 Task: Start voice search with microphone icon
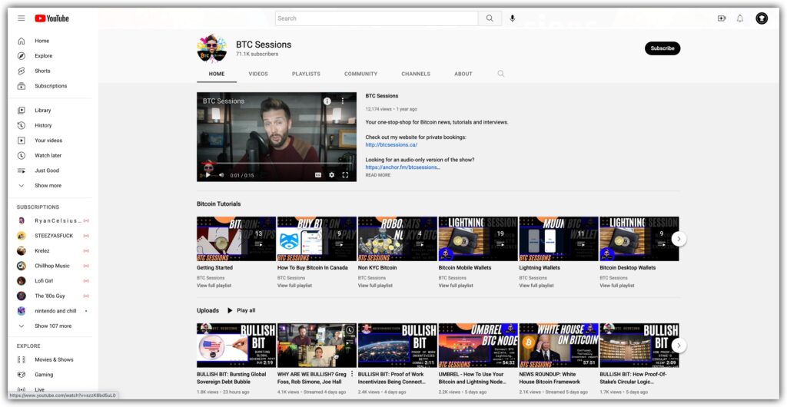coord(513,18)
